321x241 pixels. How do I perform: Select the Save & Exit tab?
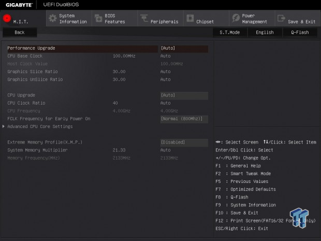pyautogui.click(x=298, y=19)
